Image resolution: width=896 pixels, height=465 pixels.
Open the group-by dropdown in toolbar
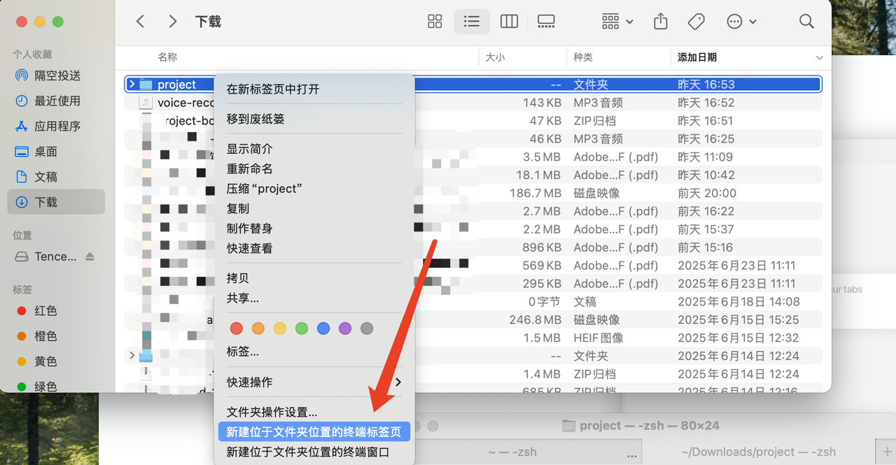(x=617, y=22)
